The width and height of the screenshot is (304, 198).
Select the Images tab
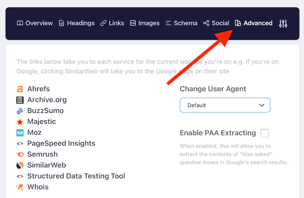pos(145,23)
